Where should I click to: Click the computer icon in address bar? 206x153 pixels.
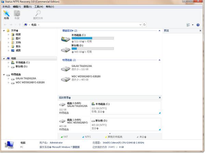[26, 25]
